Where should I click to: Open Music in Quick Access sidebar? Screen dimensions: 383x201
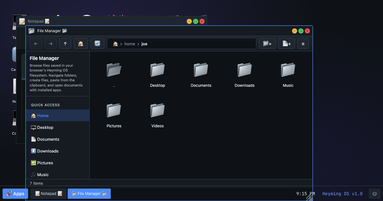(x=58, y=175)
